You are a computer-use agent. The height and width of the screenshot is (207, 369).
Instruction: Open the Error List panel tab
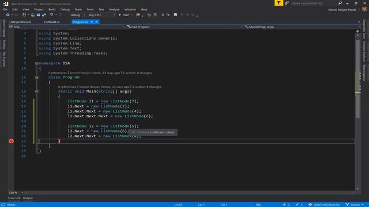(14, 198)
